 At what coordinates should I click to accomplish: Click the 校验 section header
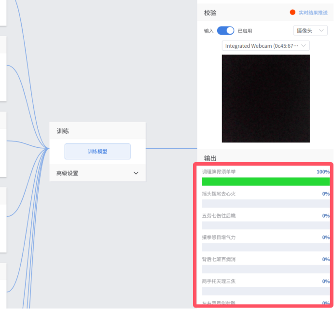(x=210, y=13)
